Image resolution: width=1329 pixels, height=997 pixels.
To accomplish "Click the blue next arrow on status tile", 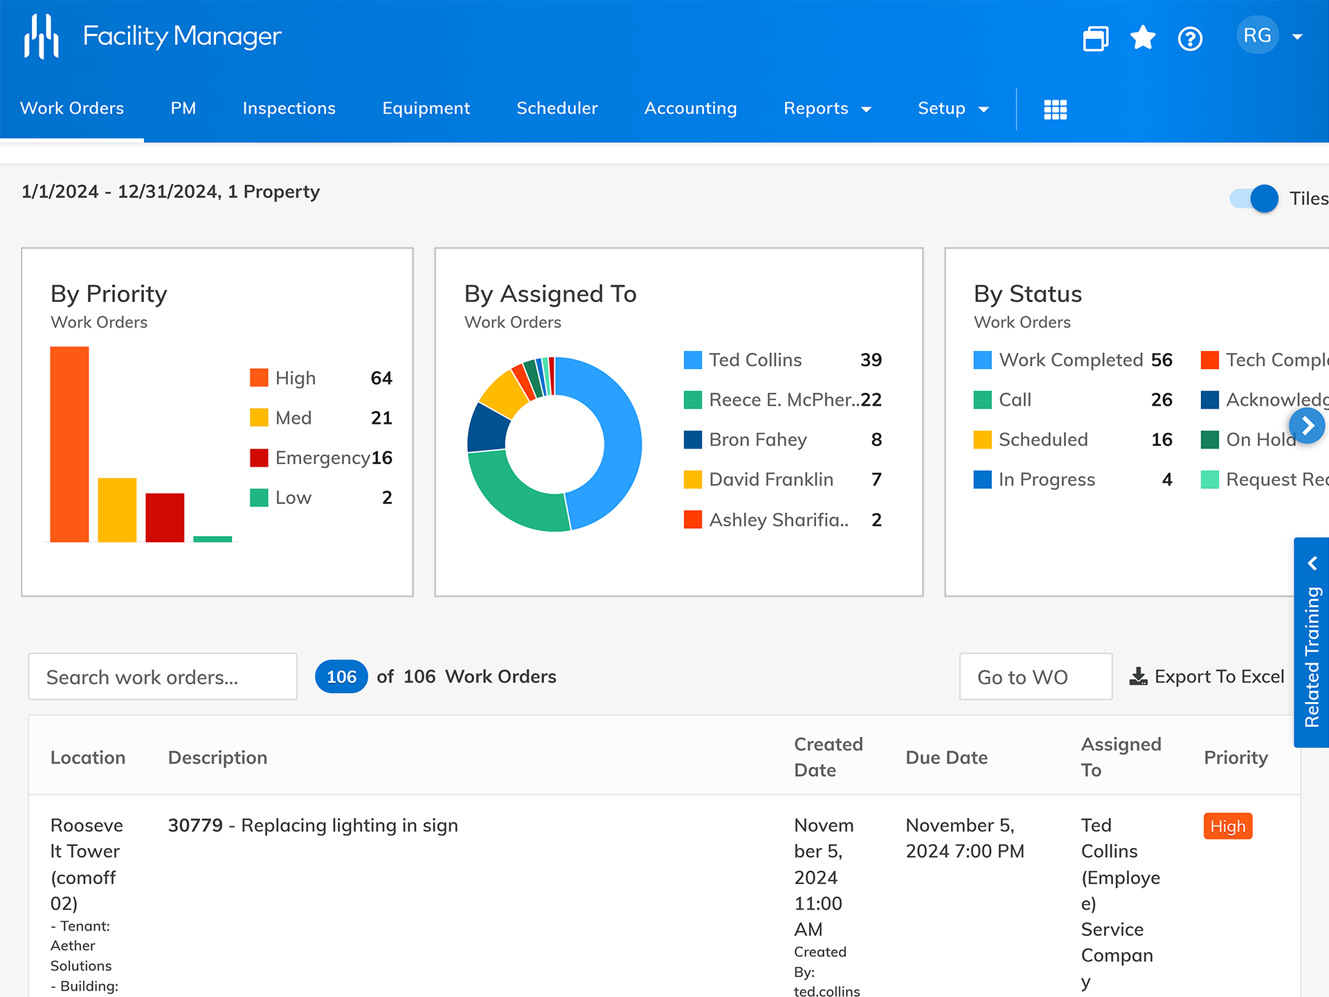I will click(1307, 426).
